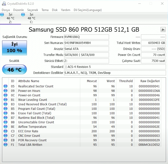
Task: Open the Dil Seçimi(Language) menu
Action: coord(87,10)
